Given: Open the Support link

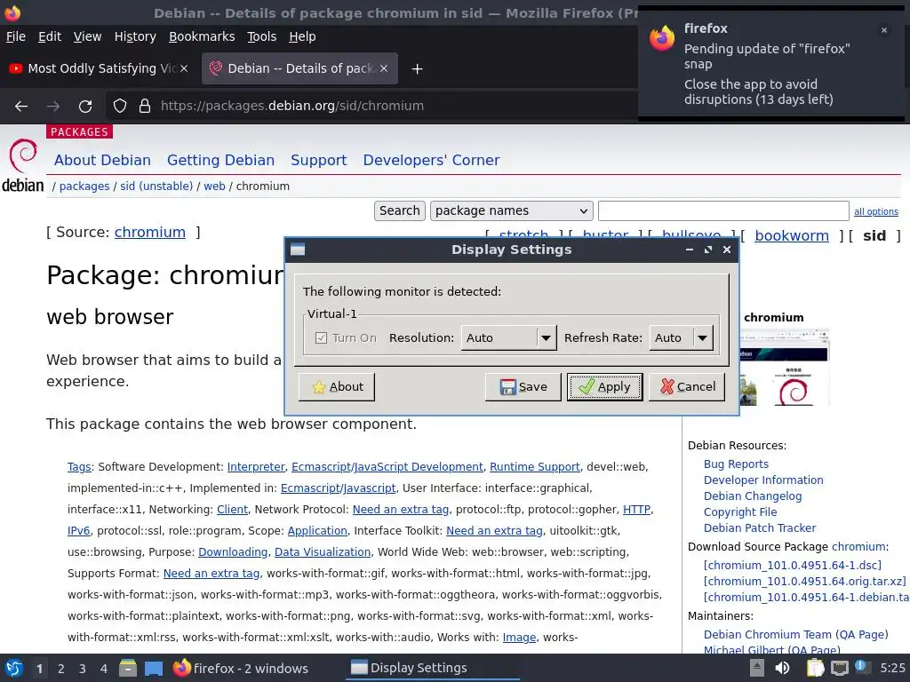Looking at the screenshot, I should (319, 160).
